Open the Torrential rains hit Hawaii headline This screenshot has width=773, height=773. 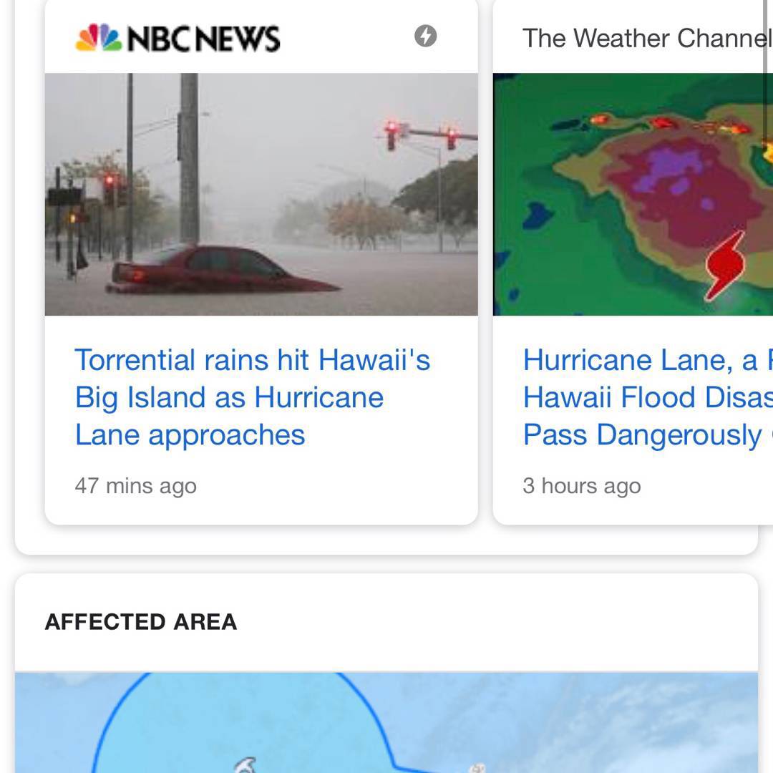252,397
